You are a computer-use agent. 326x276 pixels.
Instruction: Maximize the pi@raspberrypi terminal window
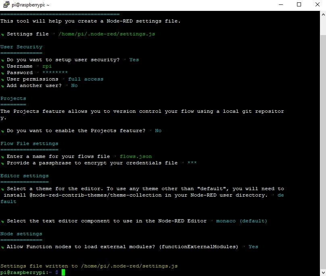click(299, 4)
